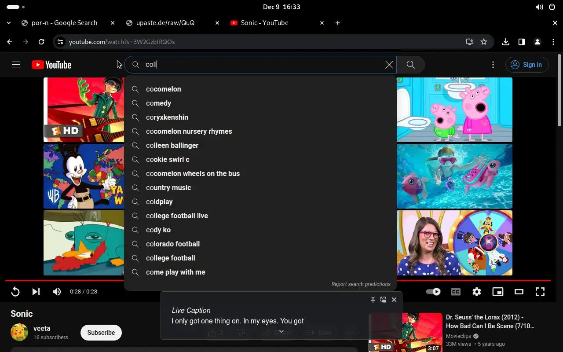Choose 'colorado football' suggestion
563x352 pixels.
[260, 244]
